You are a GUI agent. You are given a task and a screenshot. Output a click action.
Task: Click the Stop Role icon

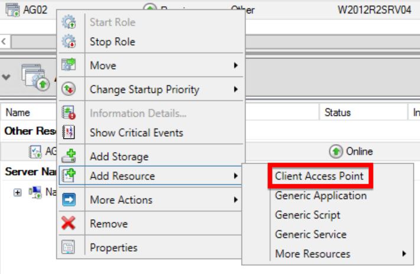(x=69, y=42)
